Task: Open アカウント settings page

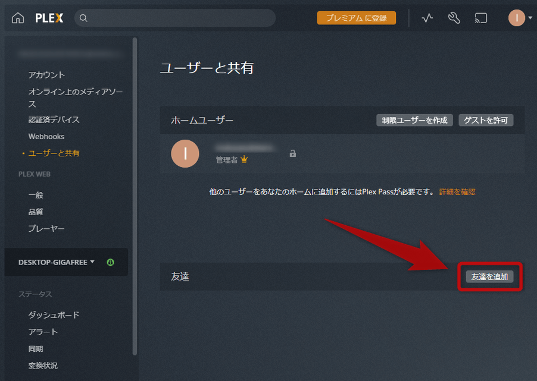Action: 46,75
